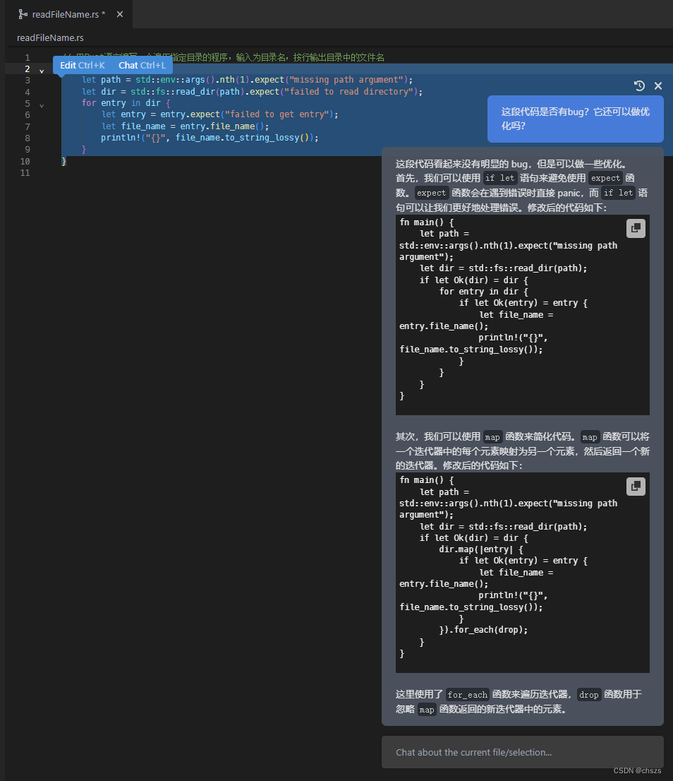Copy the first code block with if let

pyautogui.click(x=636, y=228)
